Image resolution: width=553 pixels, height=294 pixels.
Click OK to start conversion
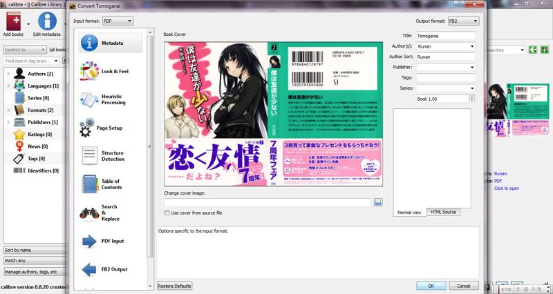click(431, 286)
